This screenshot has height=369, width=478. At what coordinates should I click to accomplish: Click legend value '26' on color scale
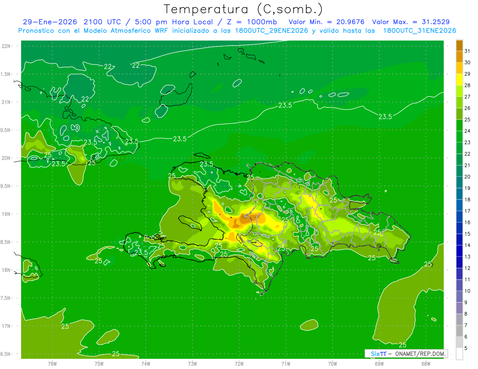tap(467, 108)
